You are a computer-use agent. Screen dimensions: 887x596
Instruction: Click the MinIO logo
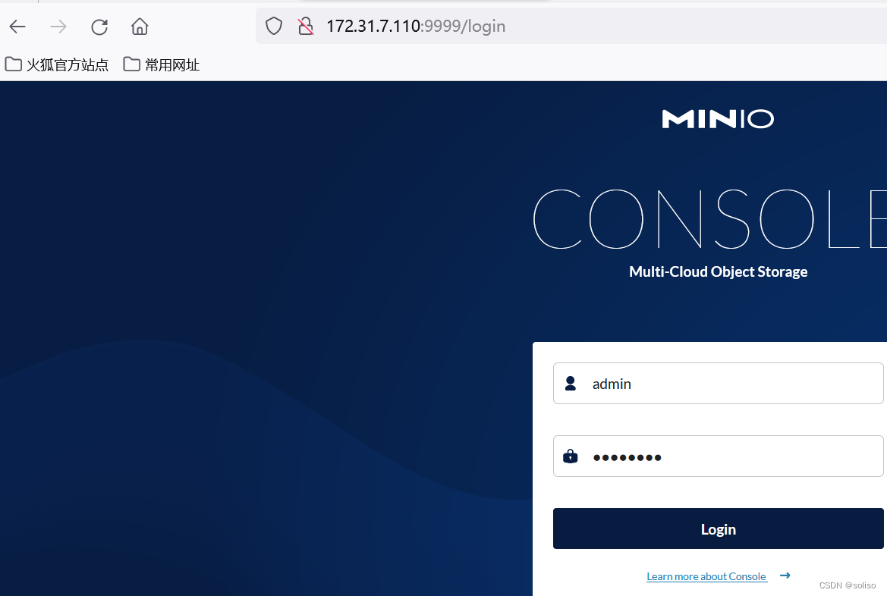[x=718, y=119]
